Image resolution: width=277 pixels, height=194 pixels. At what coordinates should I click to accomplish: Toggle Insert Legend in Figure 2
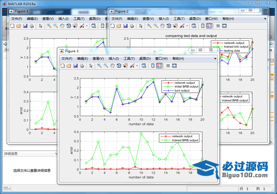pyautogui.click(x=209, y=26)
